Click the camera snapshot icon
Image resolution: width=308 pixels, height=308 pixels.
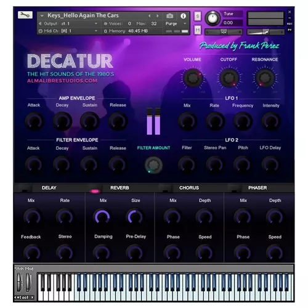coord(169,16)
